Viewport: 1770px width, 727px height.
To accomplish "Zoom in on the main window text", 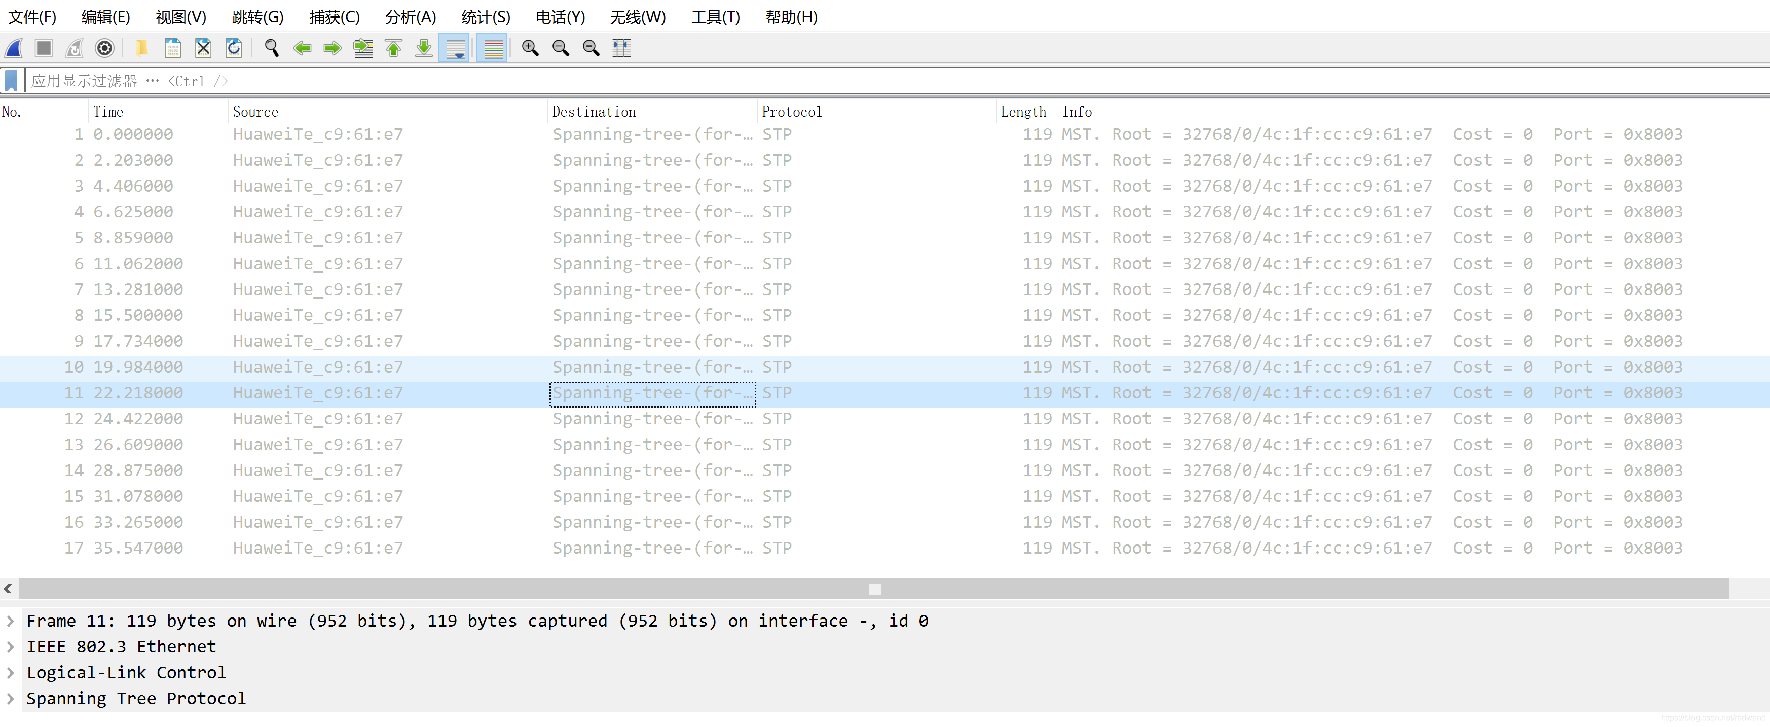I will 530,48.
